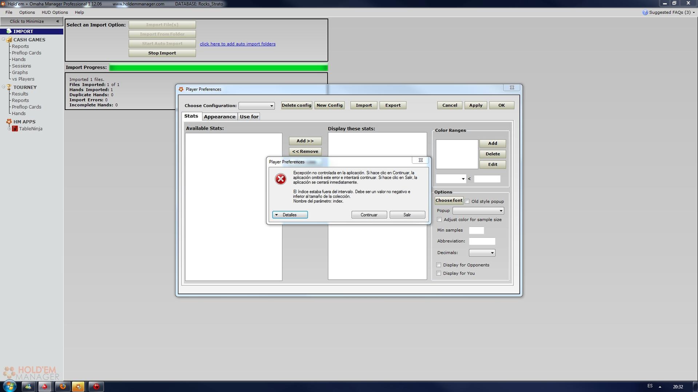Open Windows Live Messenger from taskbar
Image resolution: width=698 pixels, height=392 pixels.
(28, 386)
